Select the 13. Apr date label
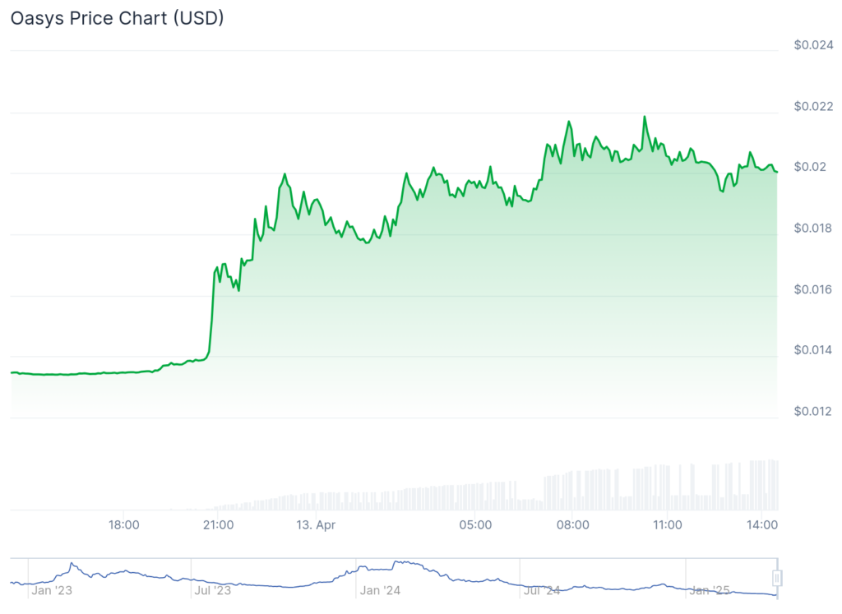This screenshot has width=842, height=614. [x=316, y=524]
